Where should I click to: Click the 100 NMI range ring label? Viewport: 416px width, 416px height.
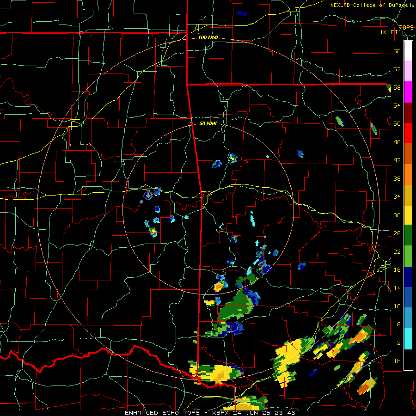(x=208, y=38)
